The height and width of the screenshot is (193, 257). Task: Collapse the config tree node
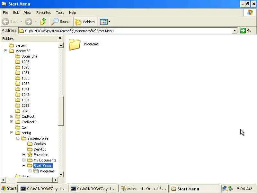pos(12,133)
